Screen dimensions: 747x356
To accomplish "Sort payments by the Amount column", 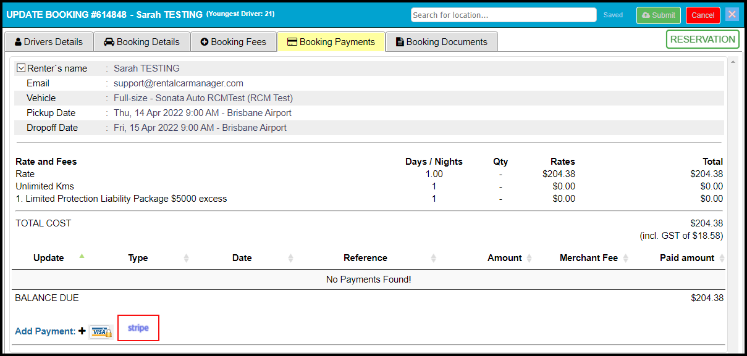I will [x=505, y=258].
